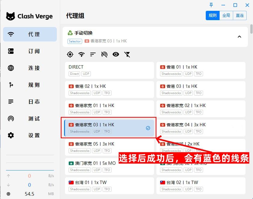The height and width of the screenshot is (199, 253).
Task: Click the eye icon to show proxy details
Action: [116, 54]
